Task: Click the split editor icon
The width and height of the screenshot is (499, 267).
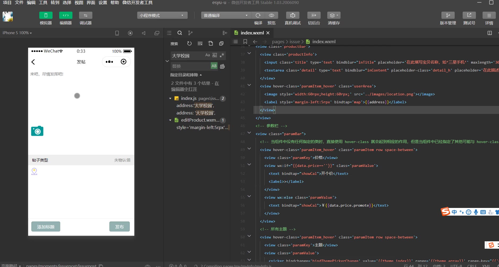Action: point(490,33)
